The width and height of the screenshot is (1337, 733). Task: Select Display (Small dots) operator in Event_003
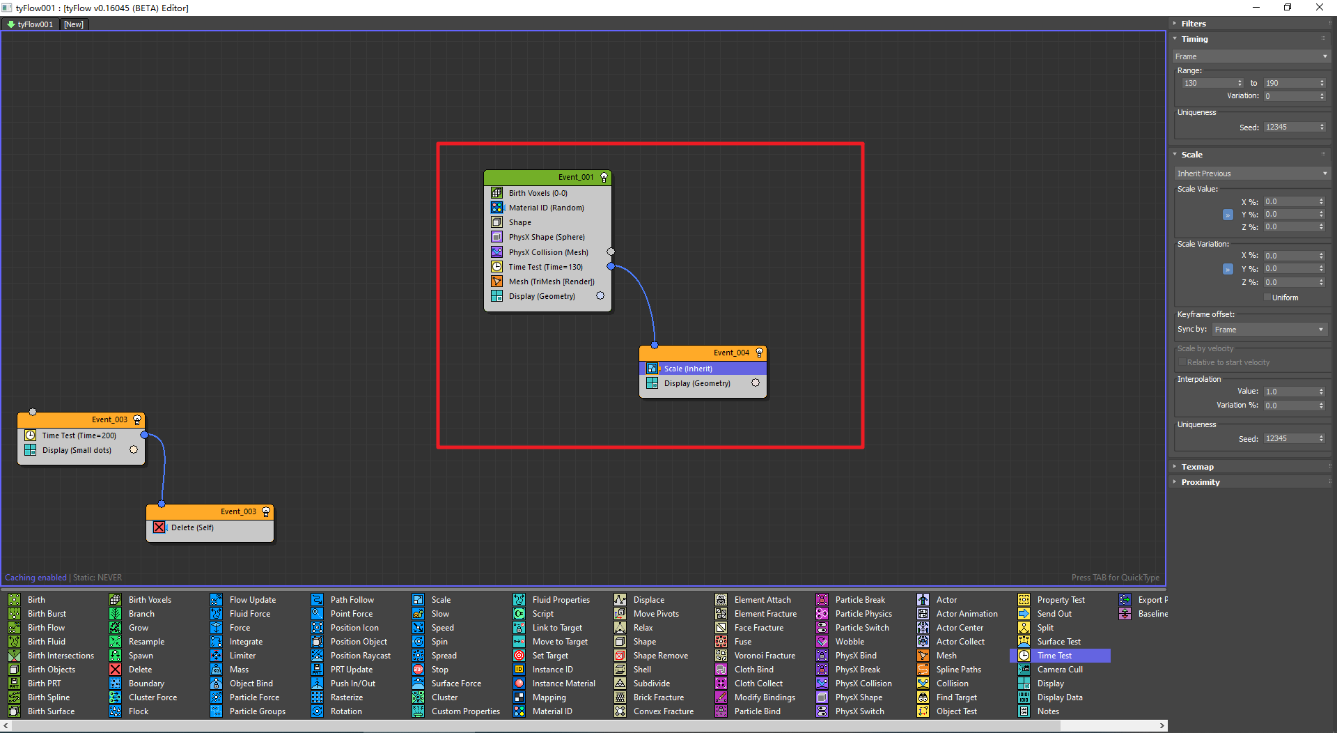(81, 450)
